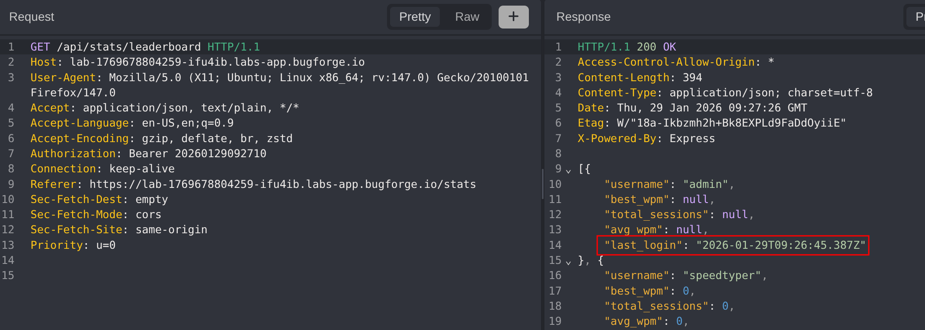Switch request view to Raw
The height and width of the screenshot is (330, 925).
(x=467, y=17)
